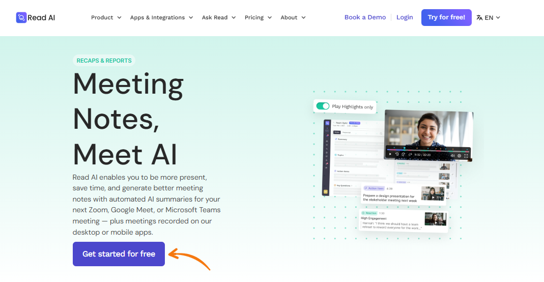544x282 pixels.
Task: Open the video player settings gear
Action: point(460,156)
